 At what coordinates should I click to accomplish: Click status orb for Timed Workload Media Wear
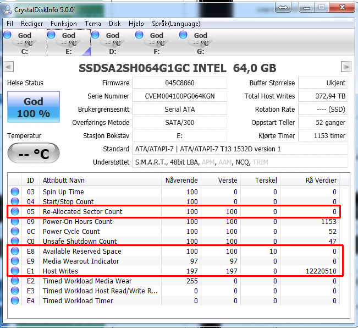pos(15,281)
